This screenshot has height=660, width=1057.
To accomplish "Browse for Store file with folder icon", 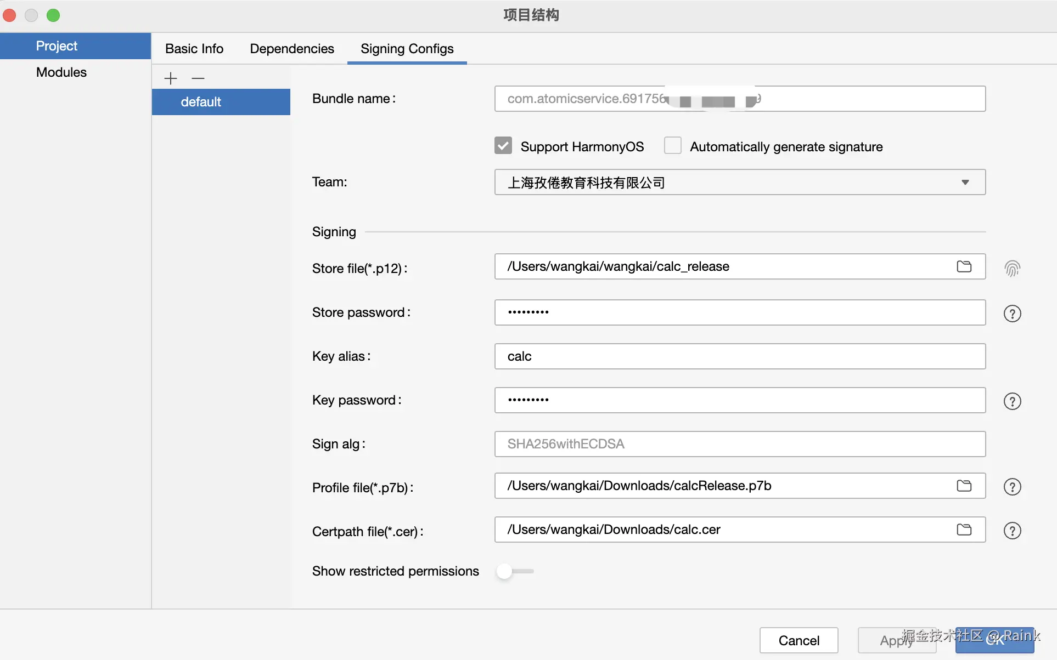I will click(x=964, y=266).
